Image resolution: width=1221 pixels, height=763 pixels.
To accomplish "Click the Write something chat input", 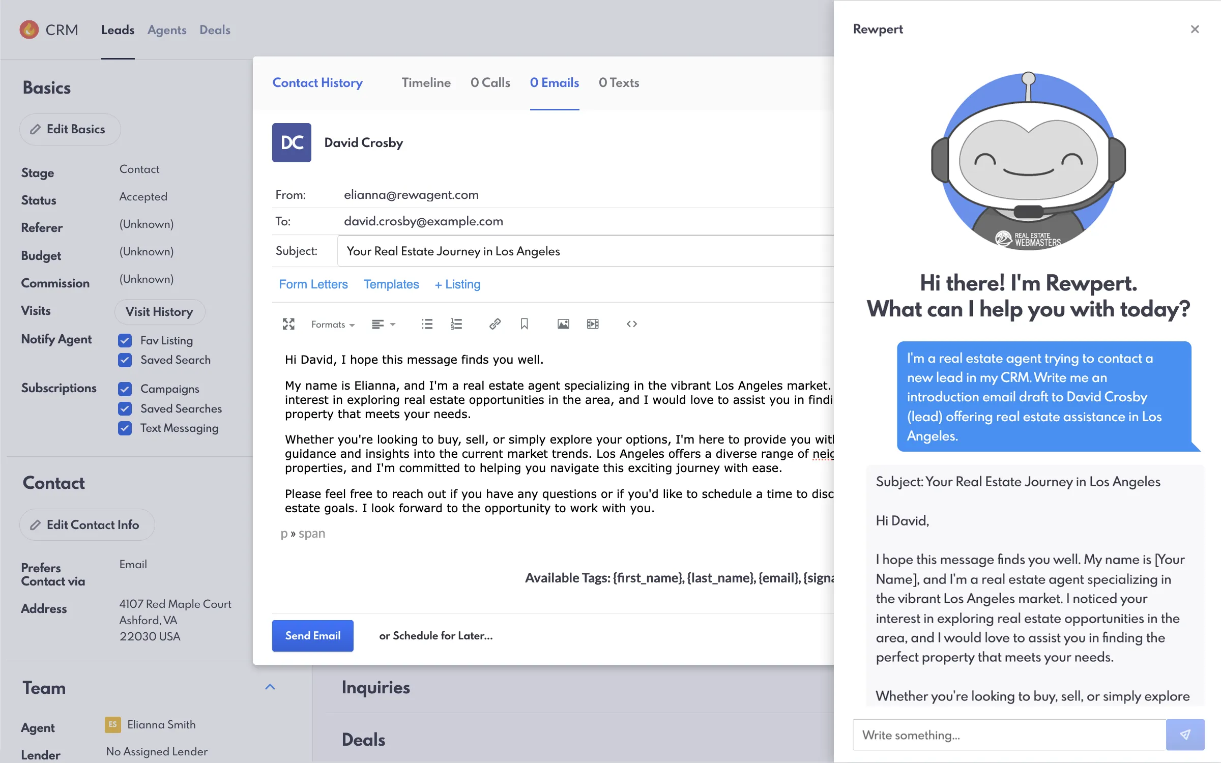I will pyautogui.click(x=1009, y=735).
